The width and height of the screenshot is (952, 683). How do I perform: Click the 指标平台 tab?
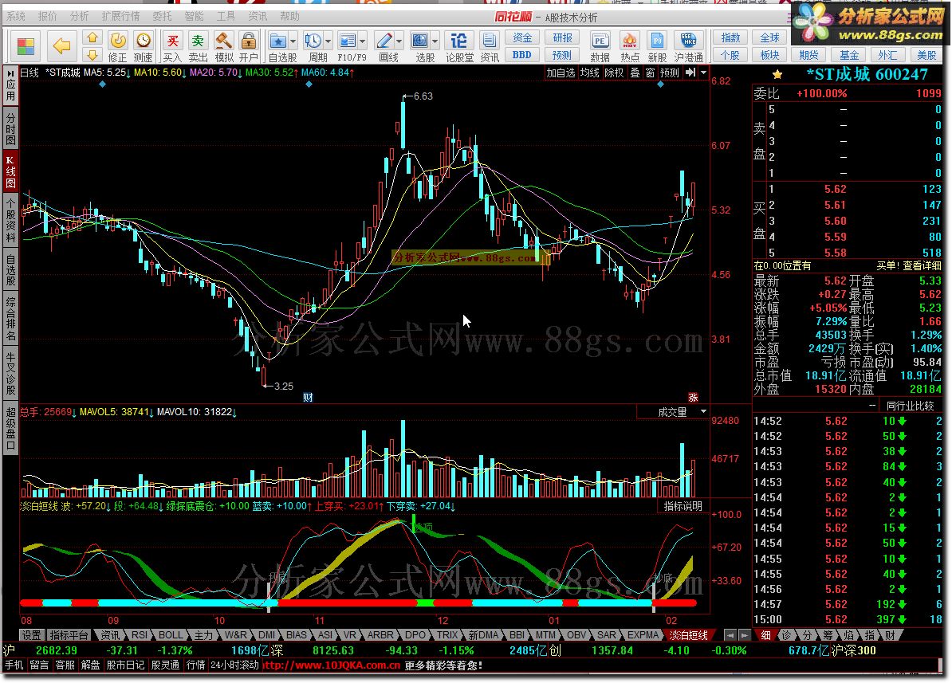(x=69, y=635)
